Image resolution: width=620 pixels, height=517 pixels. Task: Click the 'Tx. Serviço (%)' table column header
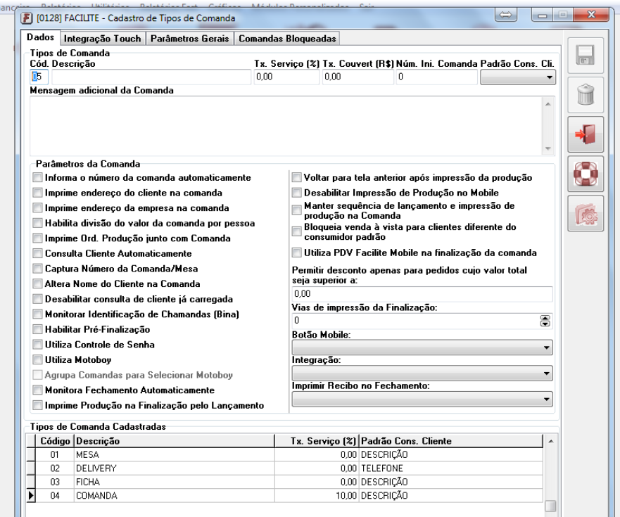click(x=317, y=441)
